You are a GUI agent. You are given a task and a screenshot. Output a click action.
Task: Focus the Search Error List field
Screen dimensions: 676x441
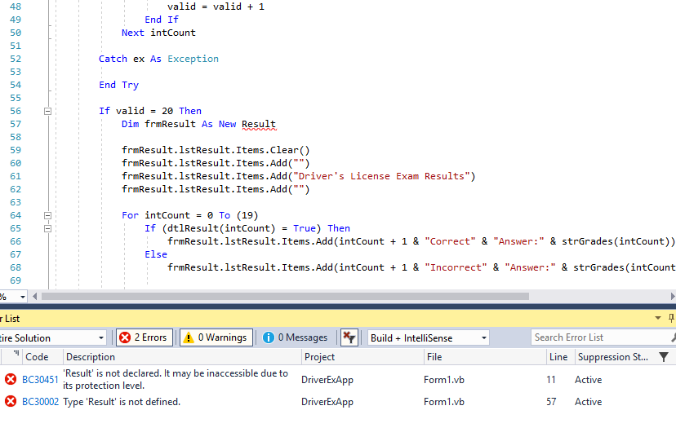point(603,337)
